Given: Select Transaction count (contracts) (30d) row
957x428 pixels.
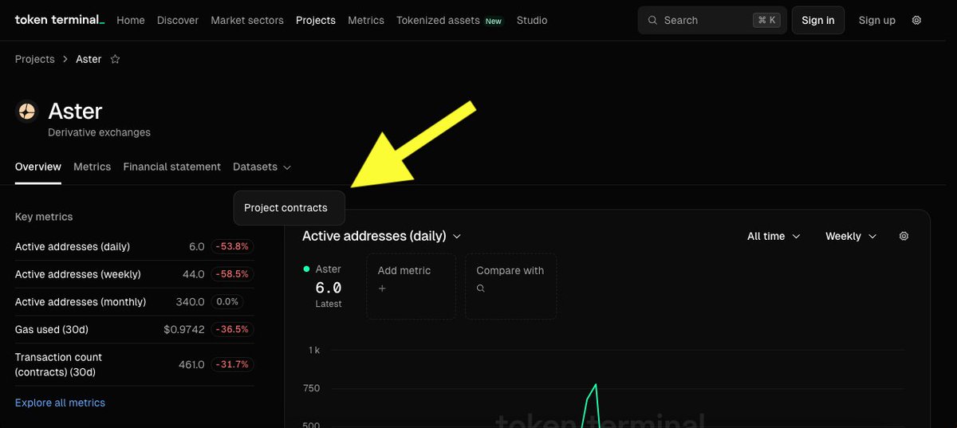Looking at the screenshot, I should point(134,364).
